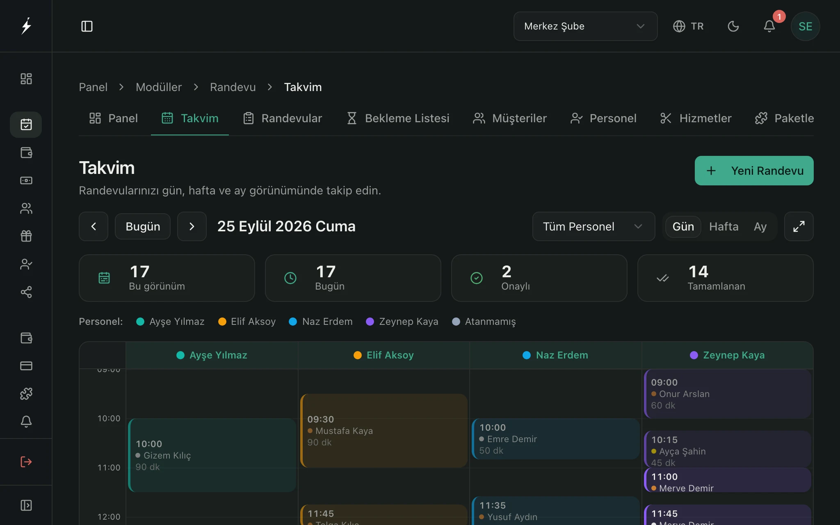
Task: Switch to Ay view
Action: pyautogui.click(x=760, y=226)
